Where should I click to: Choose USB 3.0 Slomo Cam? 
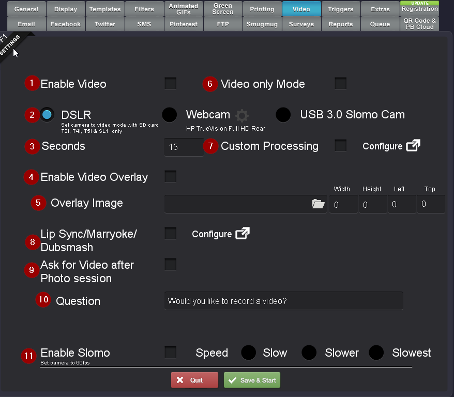coord(283,115)
